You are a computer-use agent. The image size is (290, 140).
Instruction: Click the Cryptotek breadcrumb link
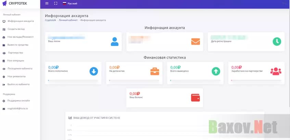click(x=50, y=20)
